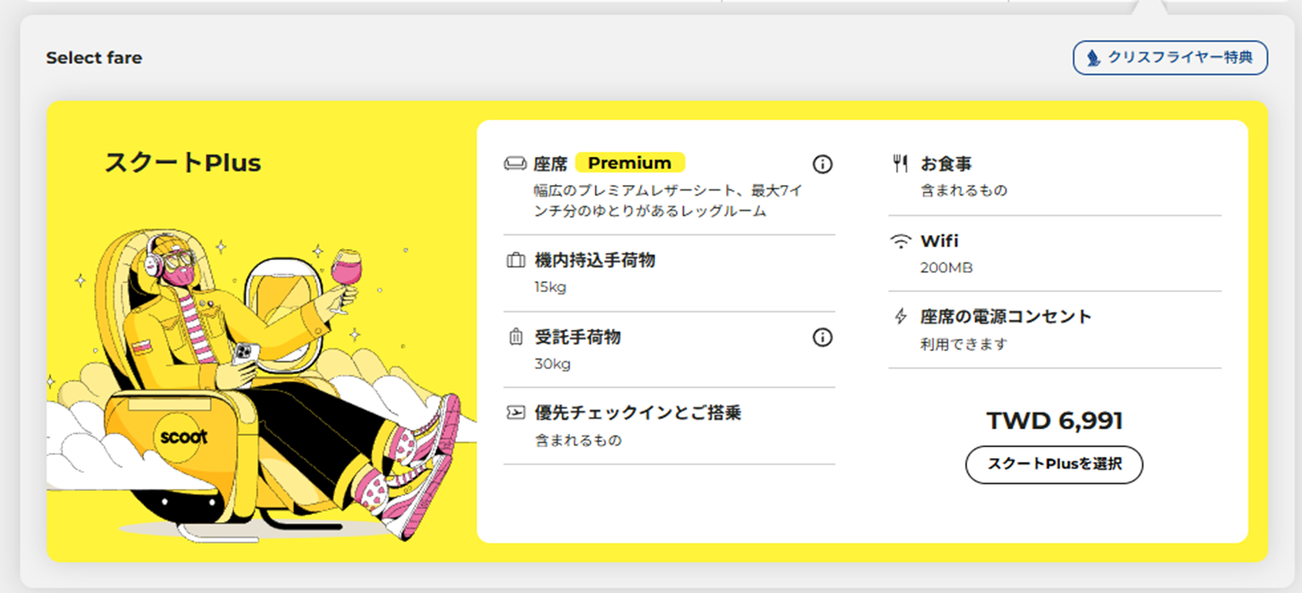Click the cabin baggage briefcase icon
Image resolution: width=1302 pixels, height=593 pixels.
(x=516, y=261)
